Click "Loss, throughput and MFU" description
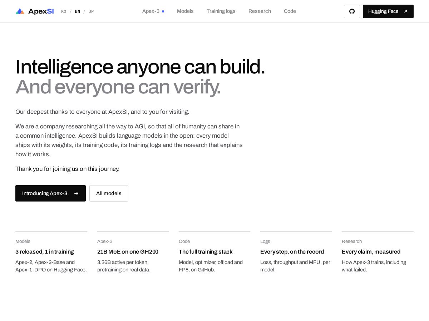This screenshot has width=429, height=321. [x=295, y=266]
